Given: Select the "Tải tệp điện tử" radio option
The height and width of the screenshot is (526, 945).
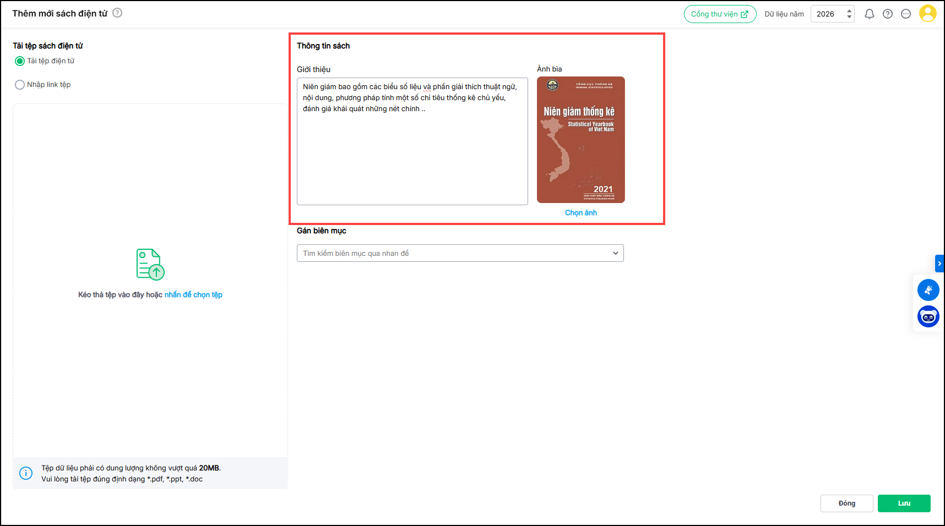Looking at the screenshot, I should coord(20,61).
